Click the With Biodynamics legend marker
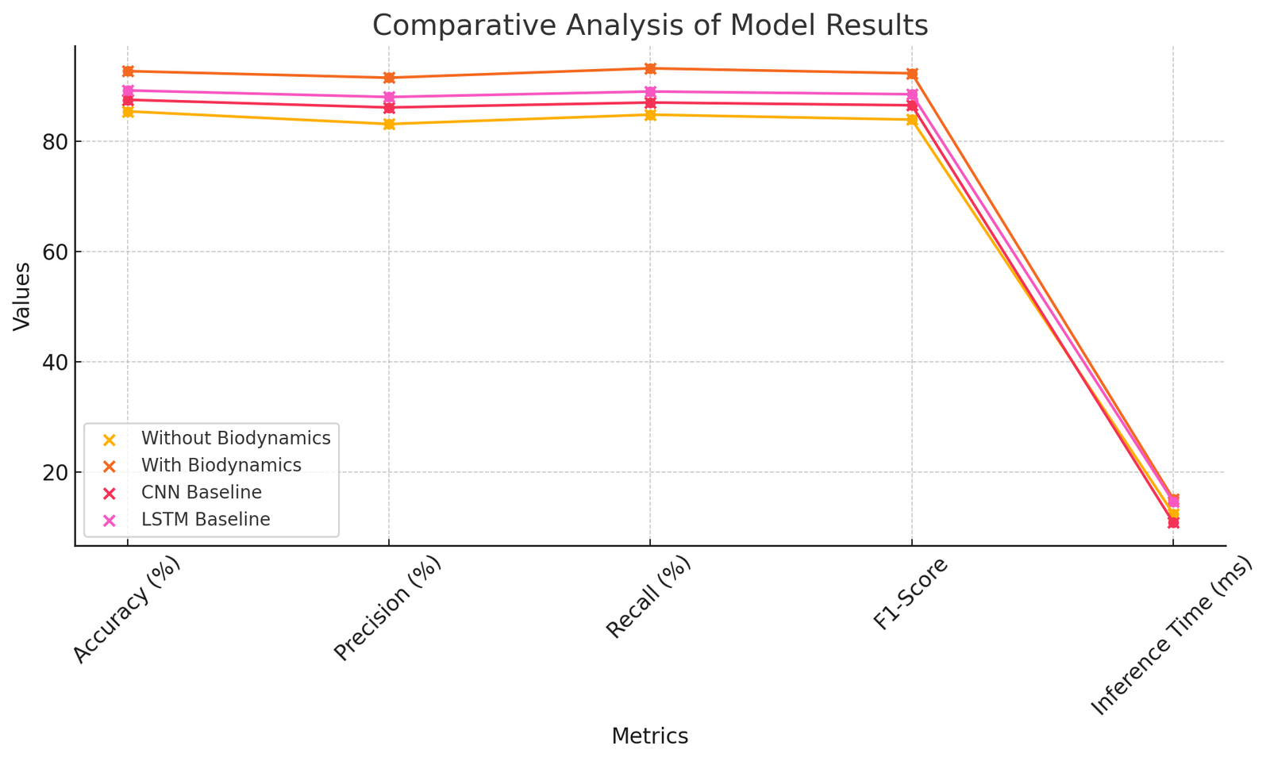The height and width of the screenshot is (761, 1270). (109, 466)
